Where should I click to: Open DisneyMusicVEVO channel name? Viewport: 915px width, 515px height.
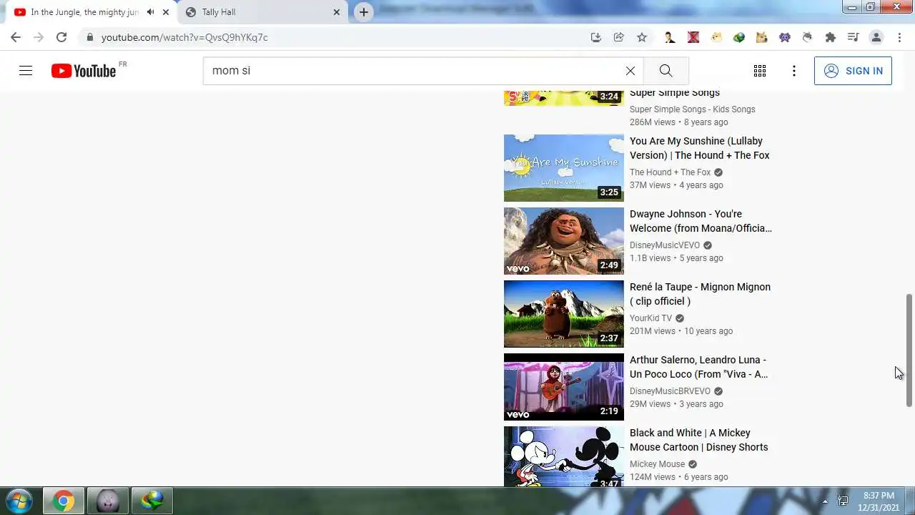[x=665, y=245]
